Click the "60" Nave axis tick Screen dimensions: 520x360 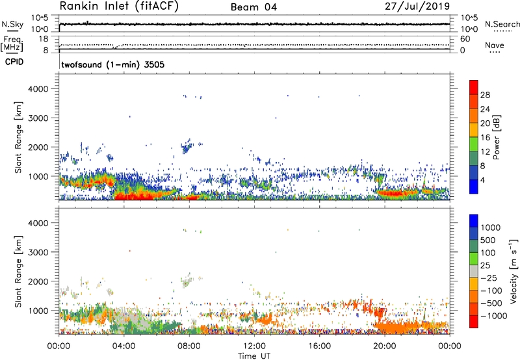point(465,39)
